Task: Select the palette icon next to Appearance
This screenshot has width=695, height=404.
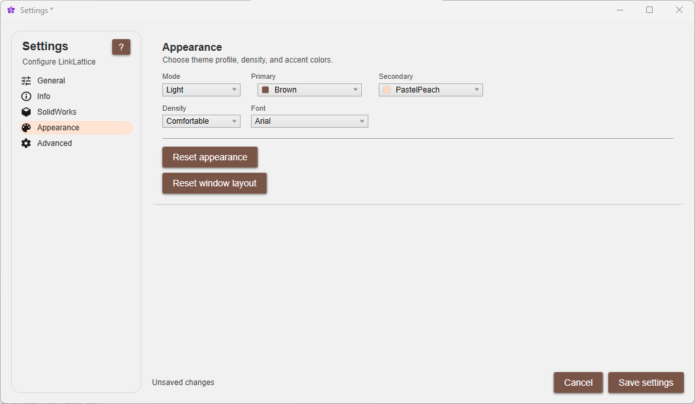Action: click(26, 127)
